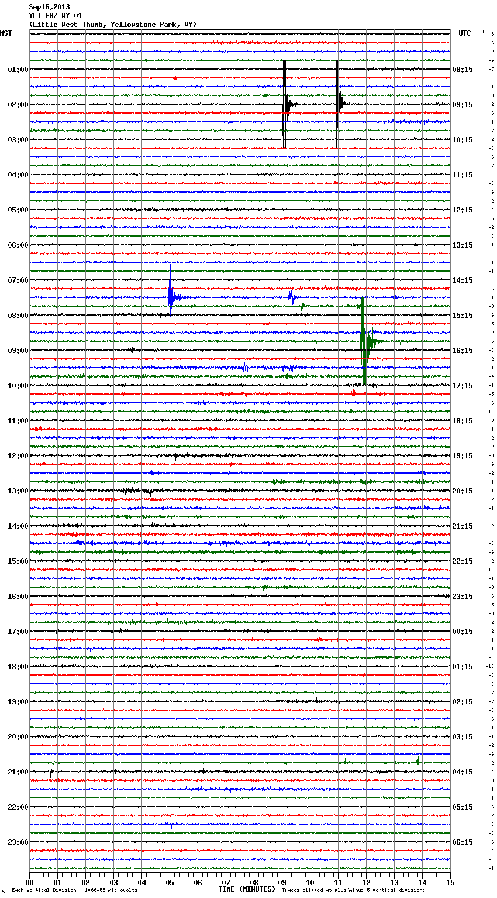This screenshot has height=898, width=497.
Task: Select the 11:00 MST time label
Action: (x=18, y=421)
